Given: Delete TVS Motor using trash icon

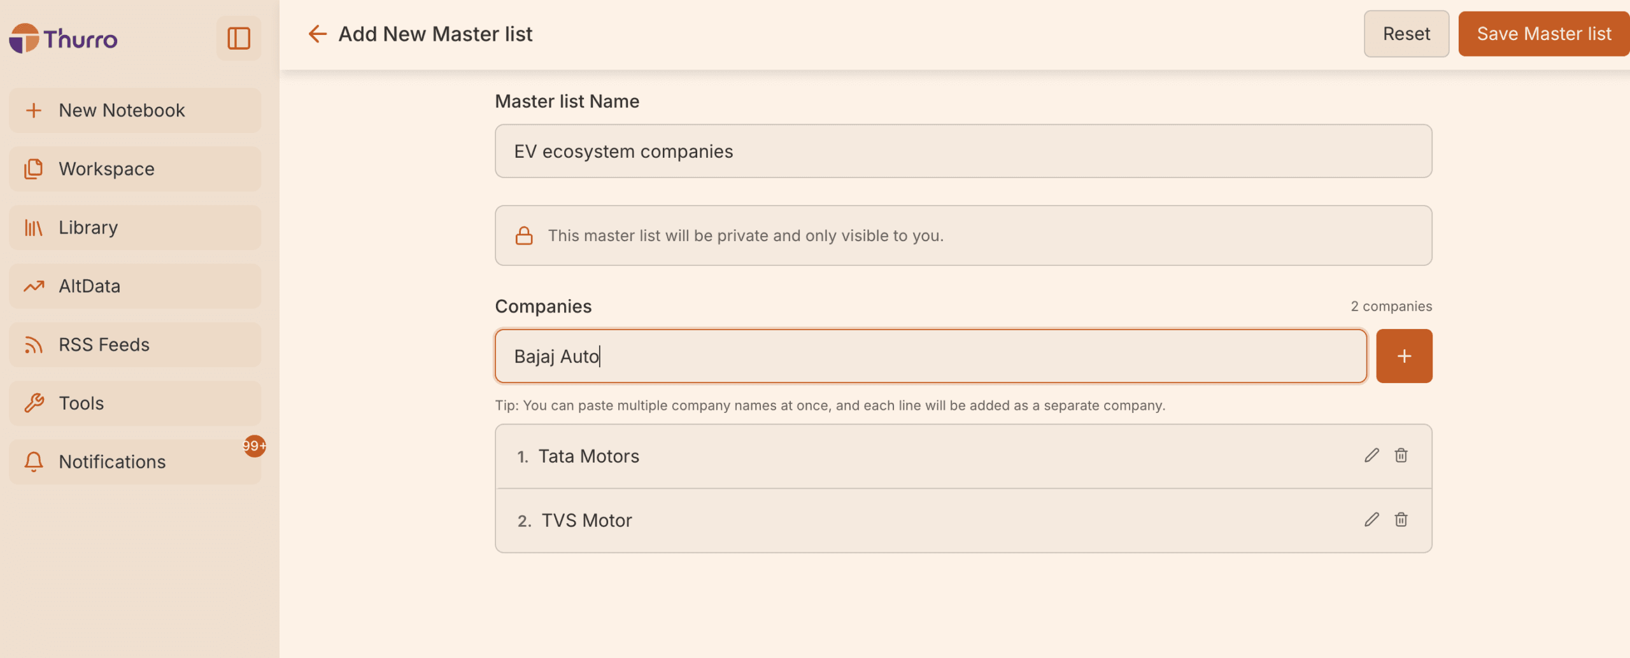Looking at the screenshot, I should [1401, 520].
